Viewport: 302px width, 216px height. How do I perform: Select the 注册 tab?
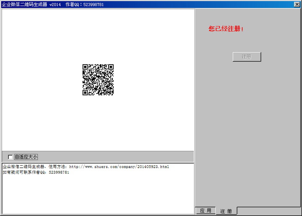226,211
